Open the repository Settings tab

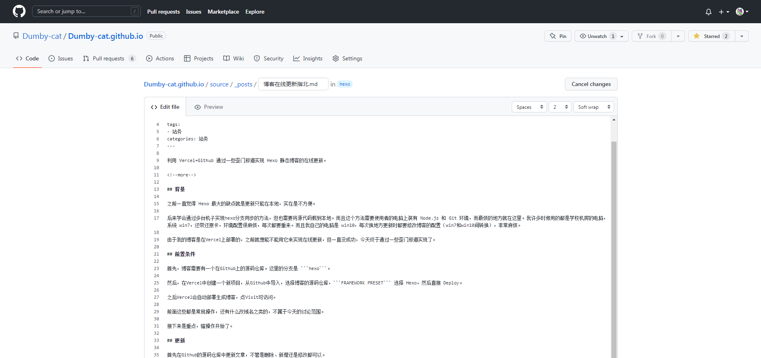347,58
